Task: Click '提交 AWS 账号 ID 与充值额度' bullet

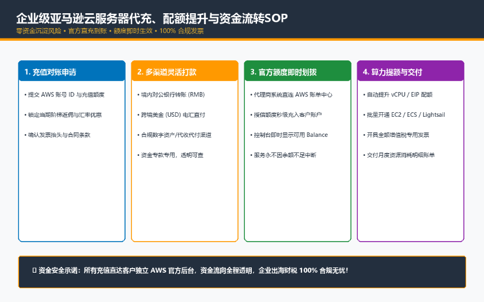Action: tap(65, 94)
